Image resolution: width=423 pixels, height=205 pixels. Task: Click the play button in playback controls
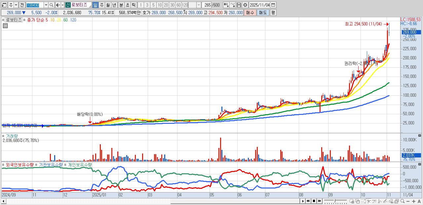click(303, 201)
